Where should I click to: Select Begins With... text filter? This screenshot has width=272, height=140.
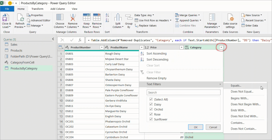pyautogui.click(x=240, y=98)
